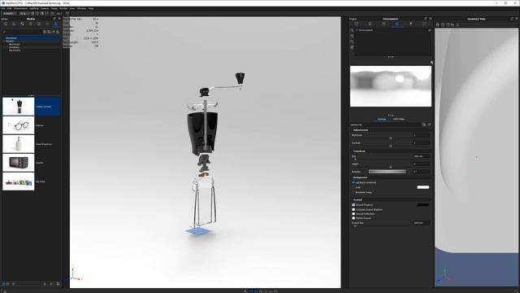The image size is (520, 293).
Task: Click the last Geometry View toolbar icon
Action: 457,24
